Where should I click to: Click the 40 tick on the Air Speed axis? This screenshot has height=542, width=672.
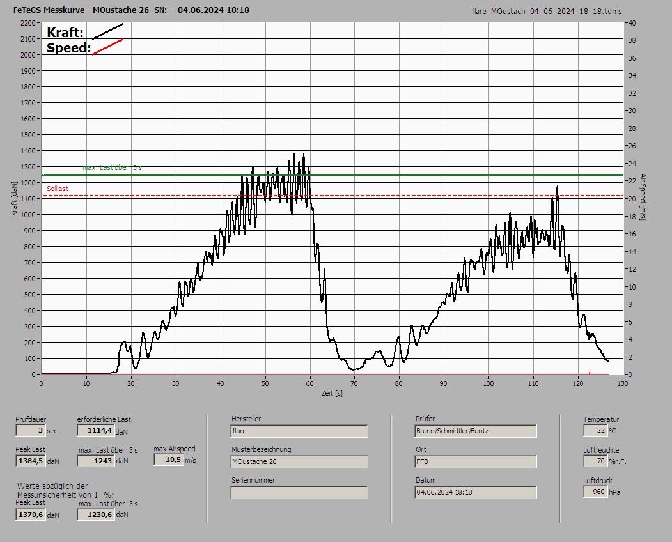(x=632, y=23)
